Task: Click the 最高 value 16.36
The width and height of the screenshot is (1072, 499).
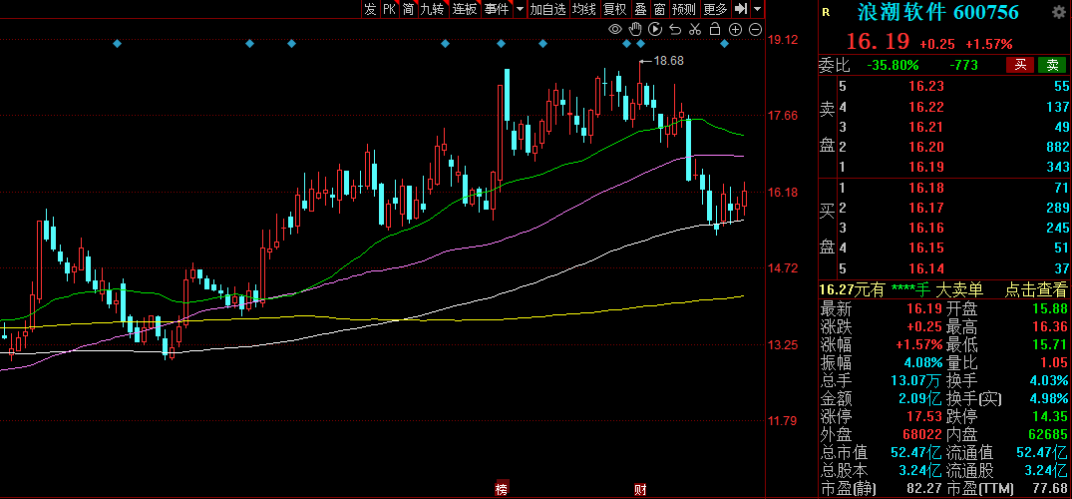Action: 1051,326
